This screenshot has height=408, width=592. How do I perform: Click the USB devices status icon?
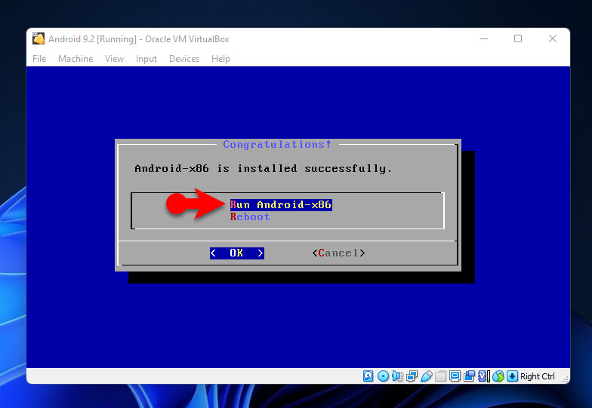(426, 376)
